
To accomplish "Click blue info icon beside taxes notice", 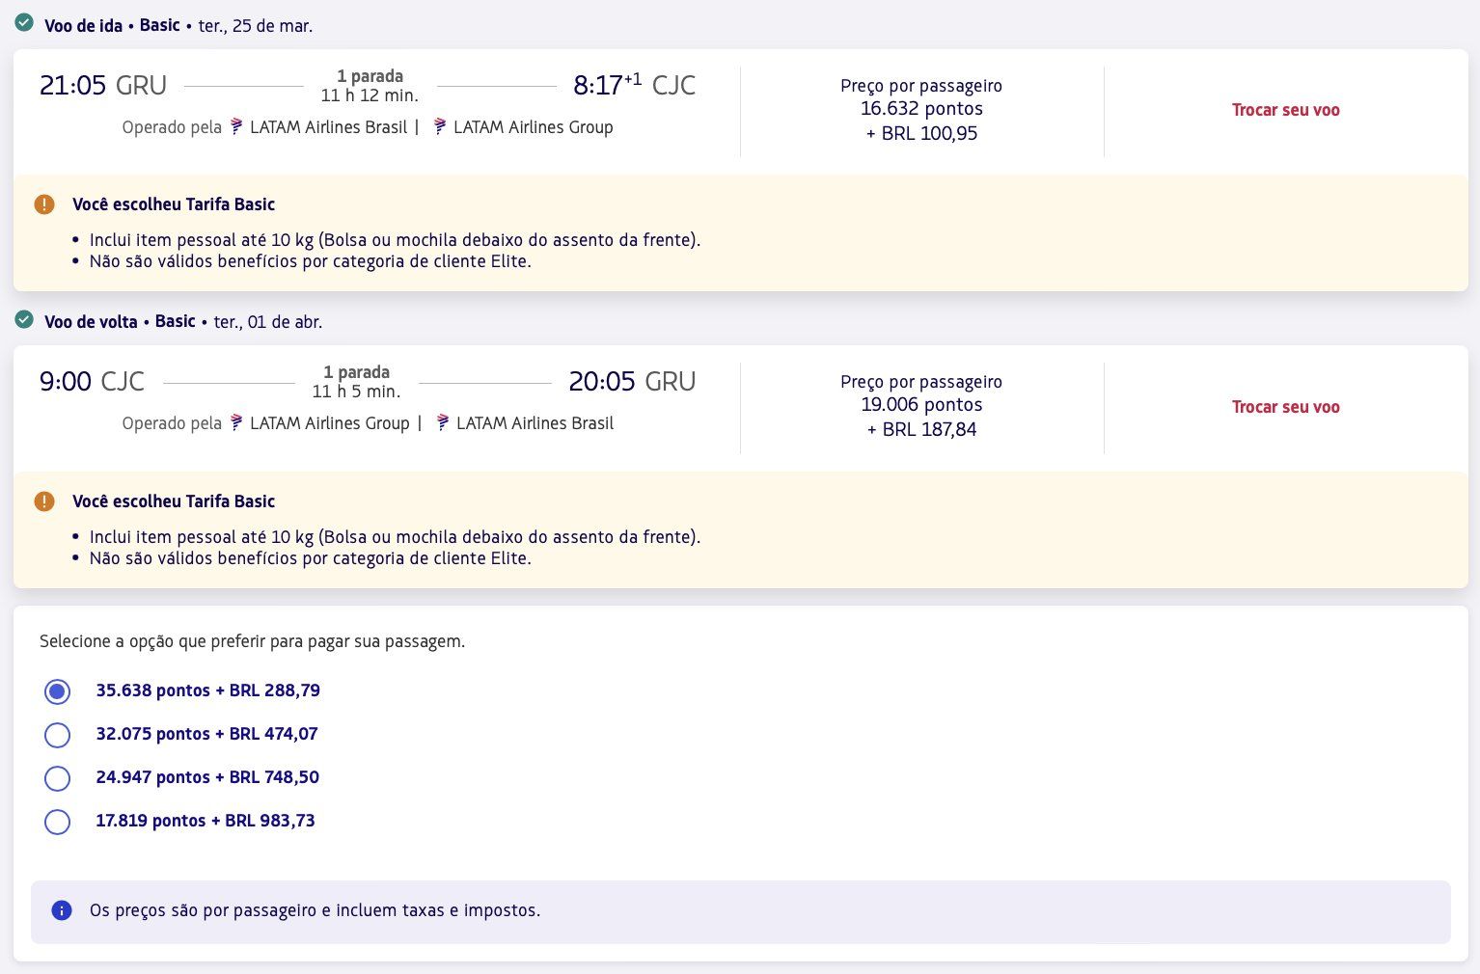I will (62, 910).
